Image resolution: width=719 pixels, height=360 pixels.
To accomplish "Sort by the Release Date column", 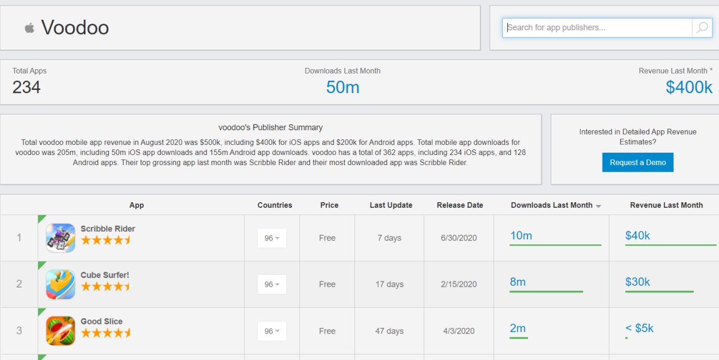I will [460, 205].
